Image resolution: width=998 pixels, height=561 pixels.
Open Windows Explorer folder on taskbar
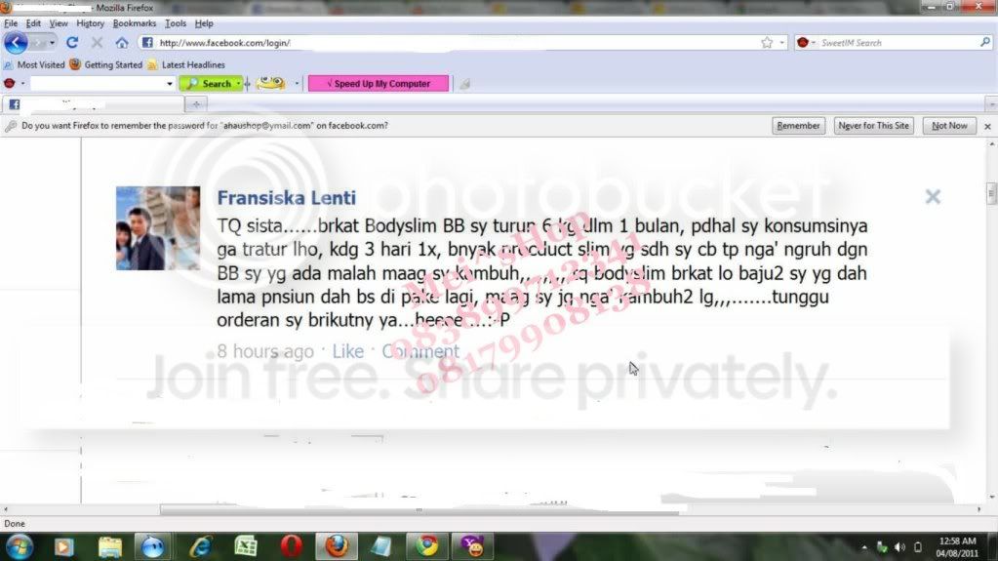110,546
